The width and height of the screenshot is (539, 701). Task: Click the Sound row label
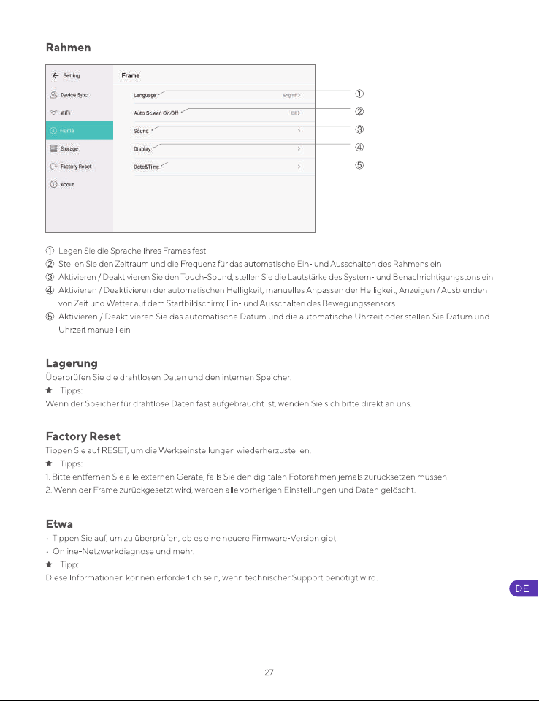141,131
